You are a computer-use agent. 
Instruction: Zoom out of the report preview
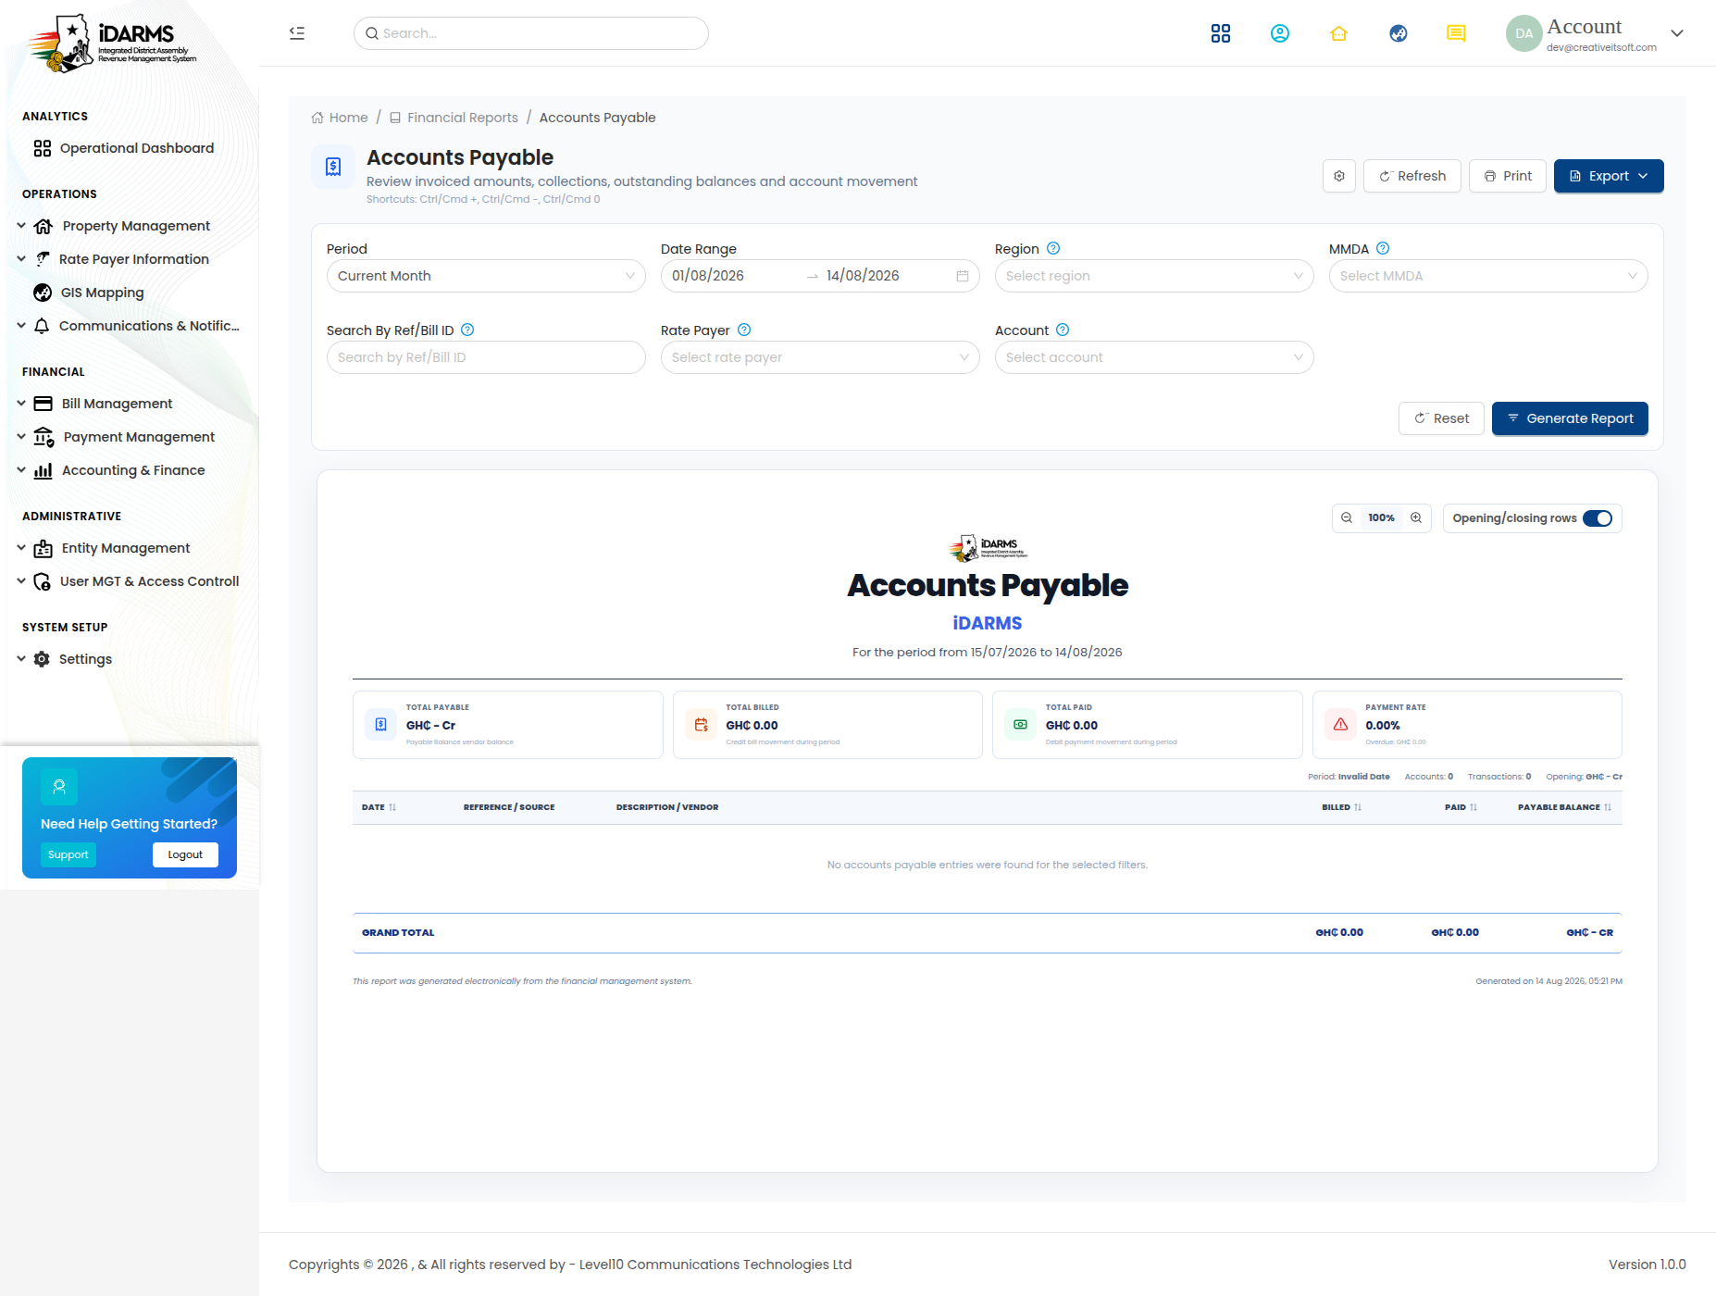1347,518
